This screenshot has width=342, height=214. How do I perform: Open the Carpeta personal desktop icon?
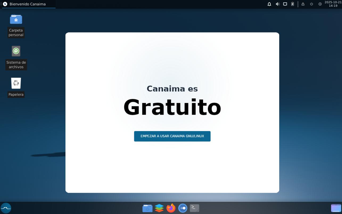[x=16, y=19]
